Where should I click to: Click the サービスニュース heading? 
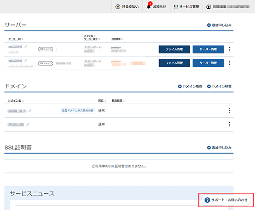(x=32, y=193)
